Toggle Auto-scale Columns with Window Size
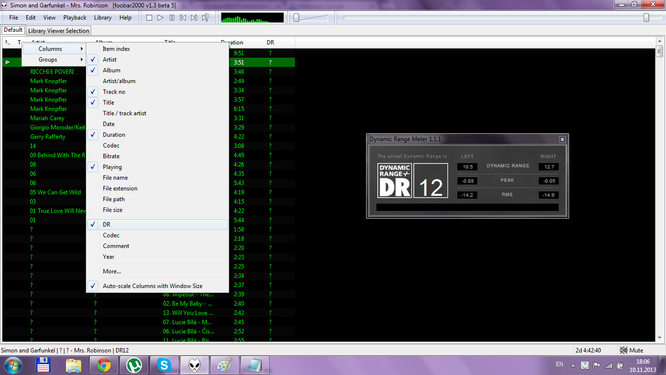 157,286
